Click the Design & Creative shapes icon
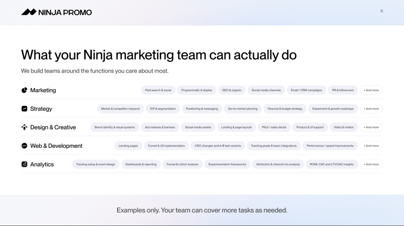404x226 pixels. tap(24, 127)
